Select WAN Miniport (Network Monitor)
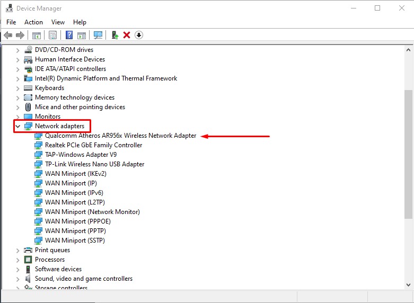The width and height of the screenshot is (414, 303). coord(92,212)
